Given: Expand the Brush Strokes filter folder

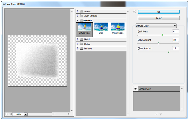Looking at the screenshot, I should pyautogui.click(x=78, y=16).
